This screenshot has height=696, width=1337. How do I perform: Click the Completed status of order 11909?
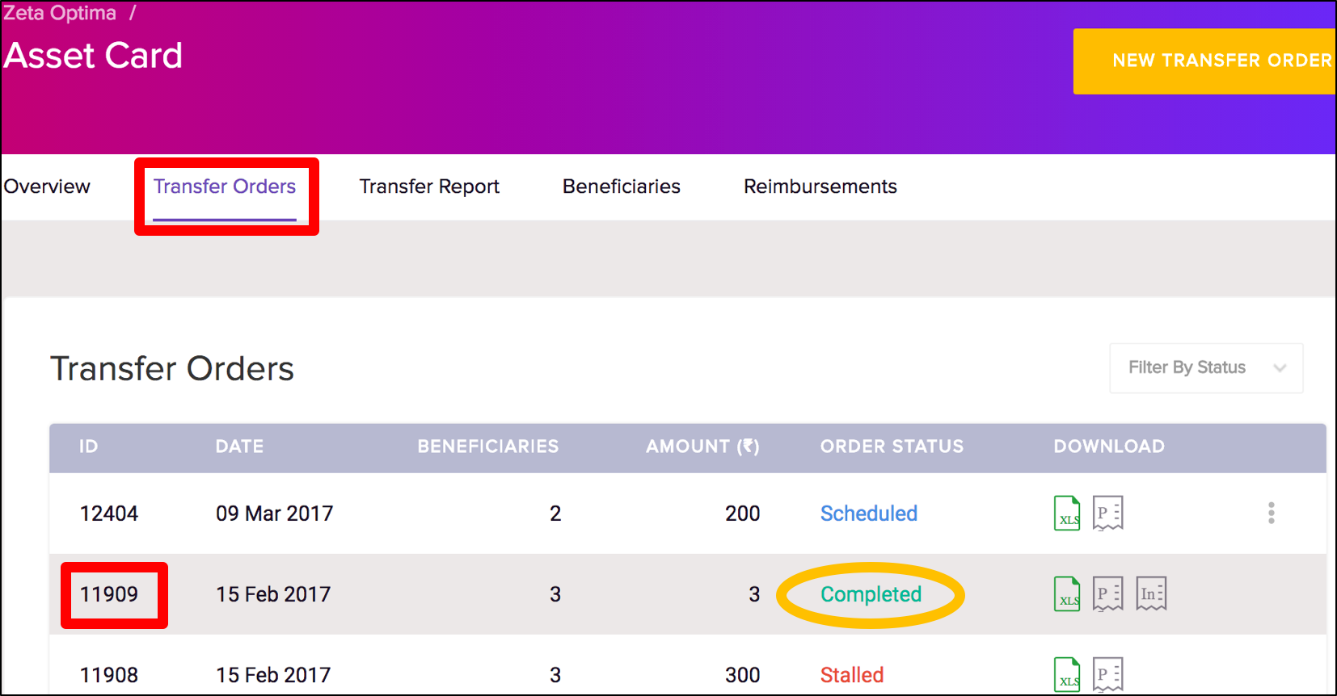(871, 594)
